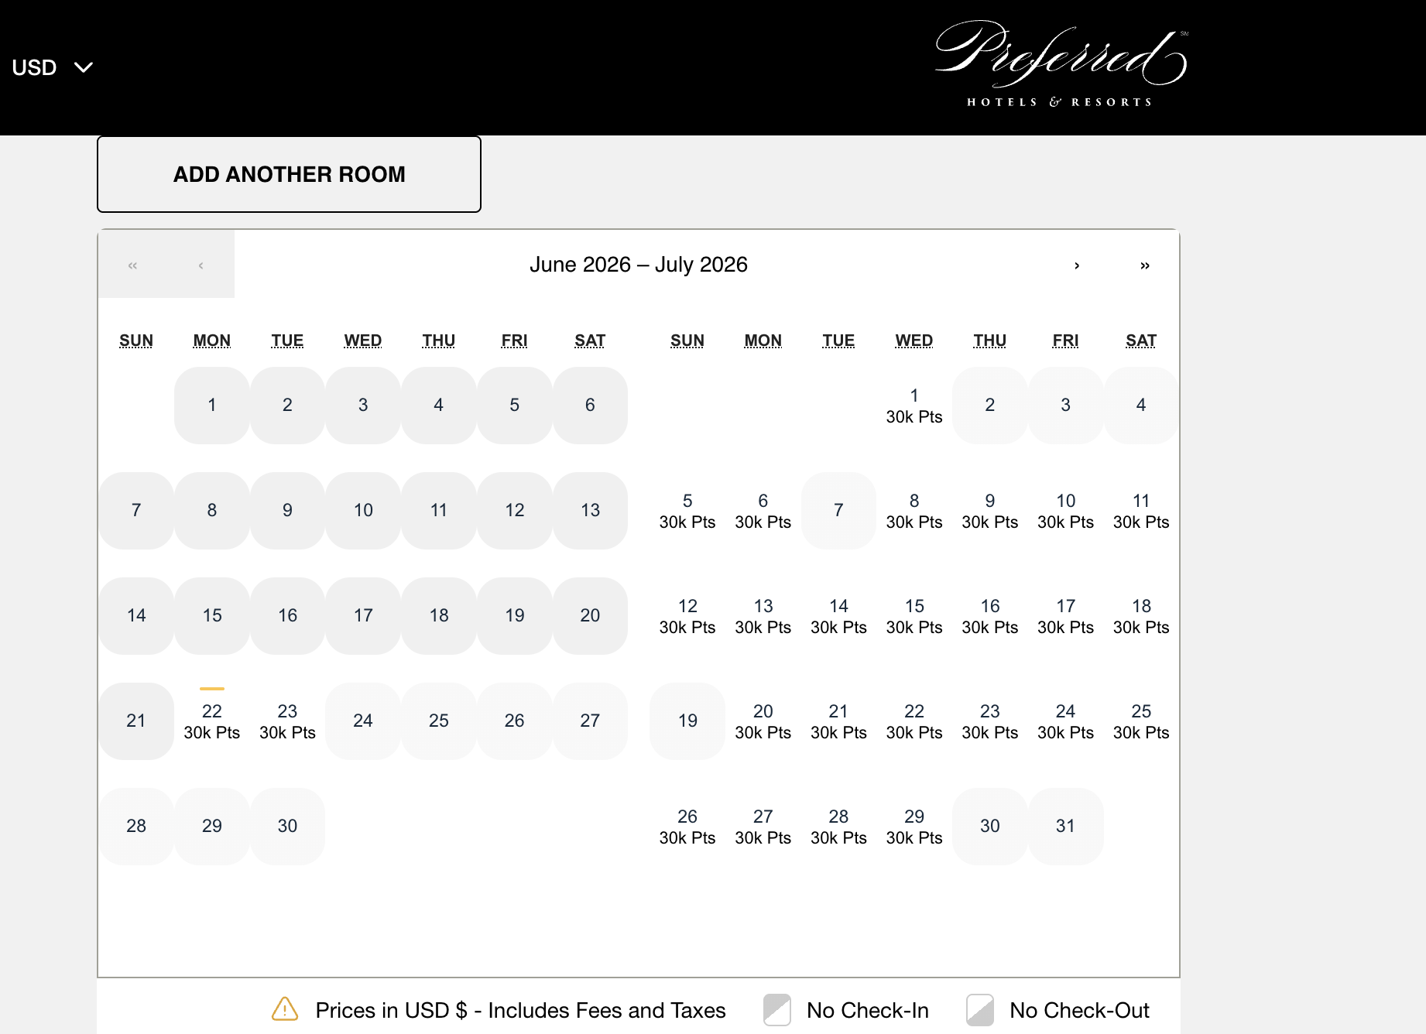
Task: Click June 10 date cell
Action: 363,511
